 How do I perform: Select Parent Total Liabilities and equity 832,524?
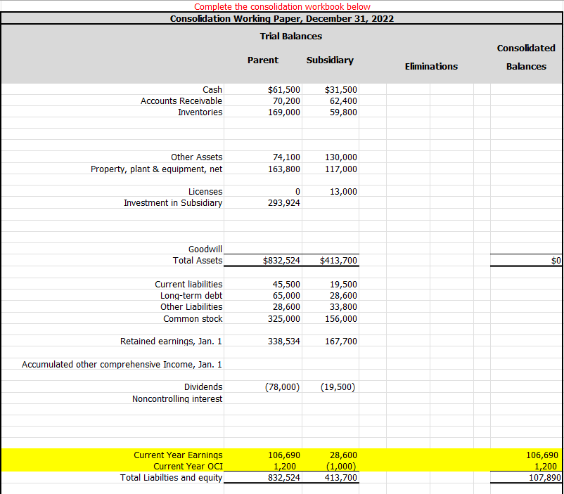click(x=284, y=477)
